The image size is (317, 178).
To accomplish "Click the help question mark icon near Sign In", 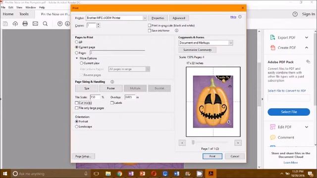I will (295, 14).
